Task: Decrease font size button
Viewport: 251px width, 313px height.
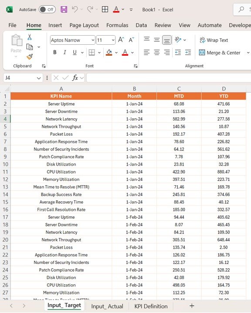Action: (131, 40)
